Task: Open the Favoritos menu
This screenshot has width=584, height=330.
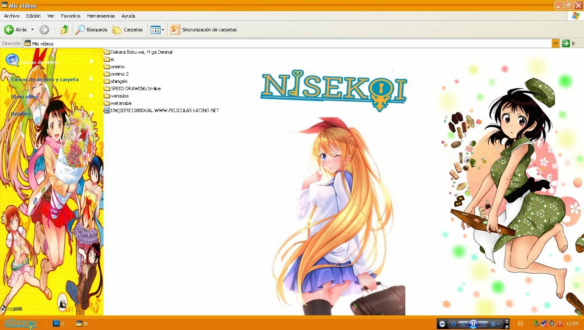Action: [70, 16]
